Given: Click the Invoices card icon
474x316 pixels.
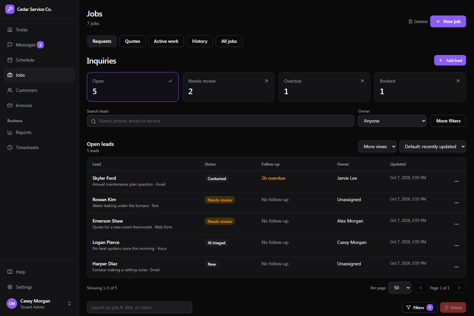Looking at the screenshot, I should click(10, 105).
